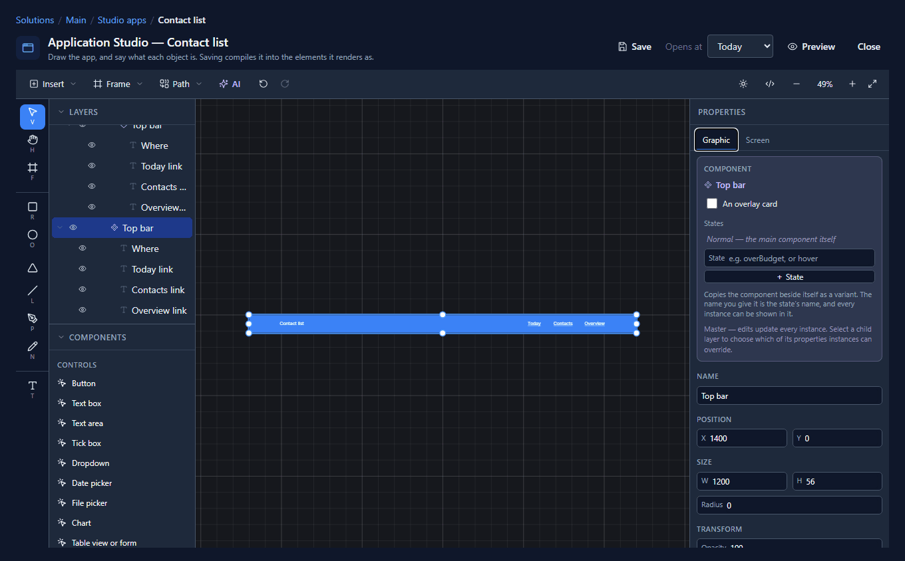Open the code view icon
The image size is (905, 561).
point(770,84)
